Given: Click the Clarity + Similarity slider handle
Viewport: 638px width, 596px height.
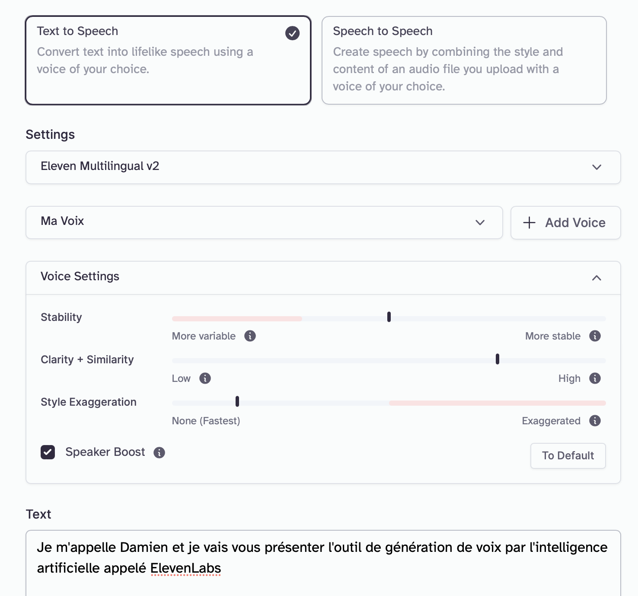Looking at the screenshot, I should [x=498, y=359].
